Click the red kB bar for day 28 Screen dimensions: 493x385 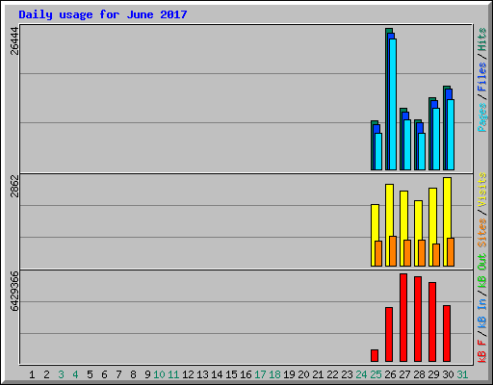pyautogui.click(x=418, y=319)
